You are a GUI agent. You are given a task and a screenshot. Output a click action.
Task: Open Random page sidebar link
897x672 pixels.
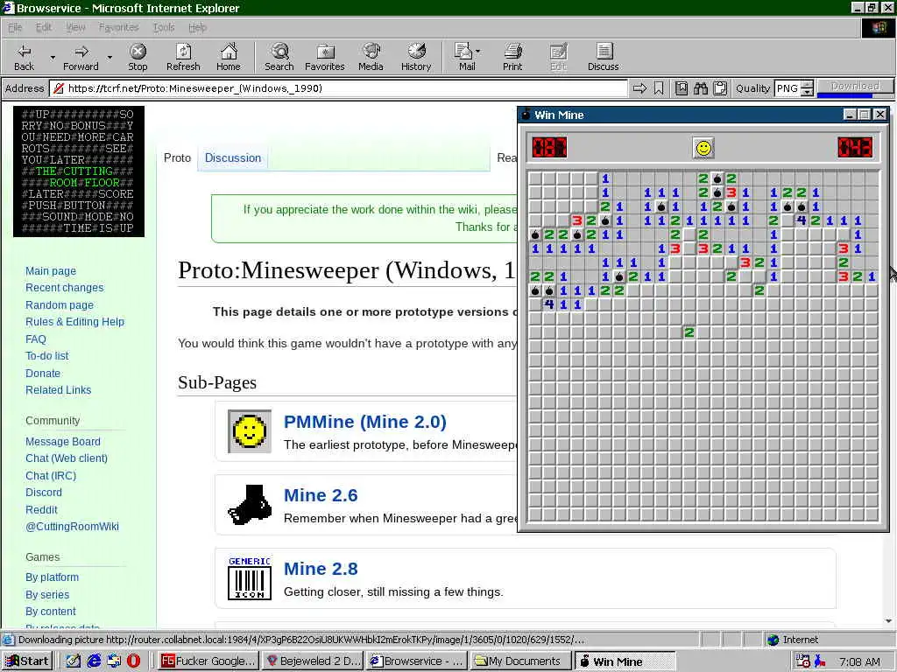[x=60, y=304]
